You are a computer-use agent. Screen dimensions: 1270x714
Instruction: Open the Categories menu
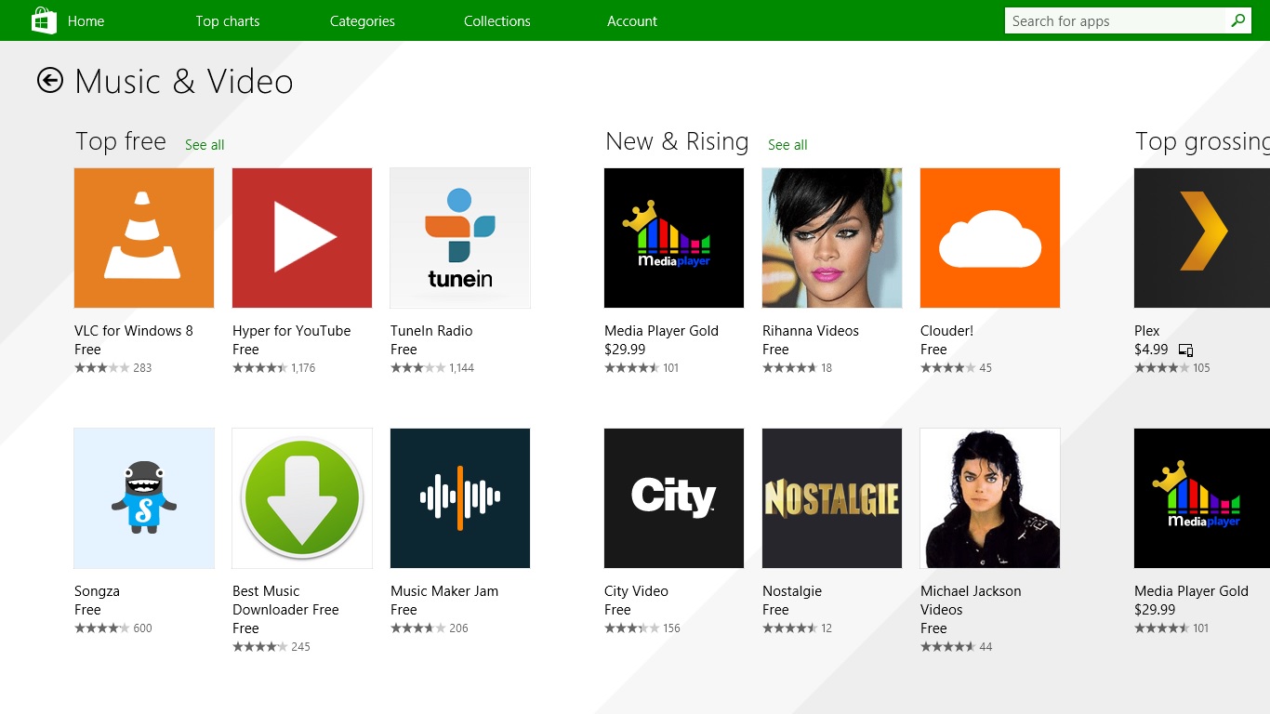(x=363, y=20)
